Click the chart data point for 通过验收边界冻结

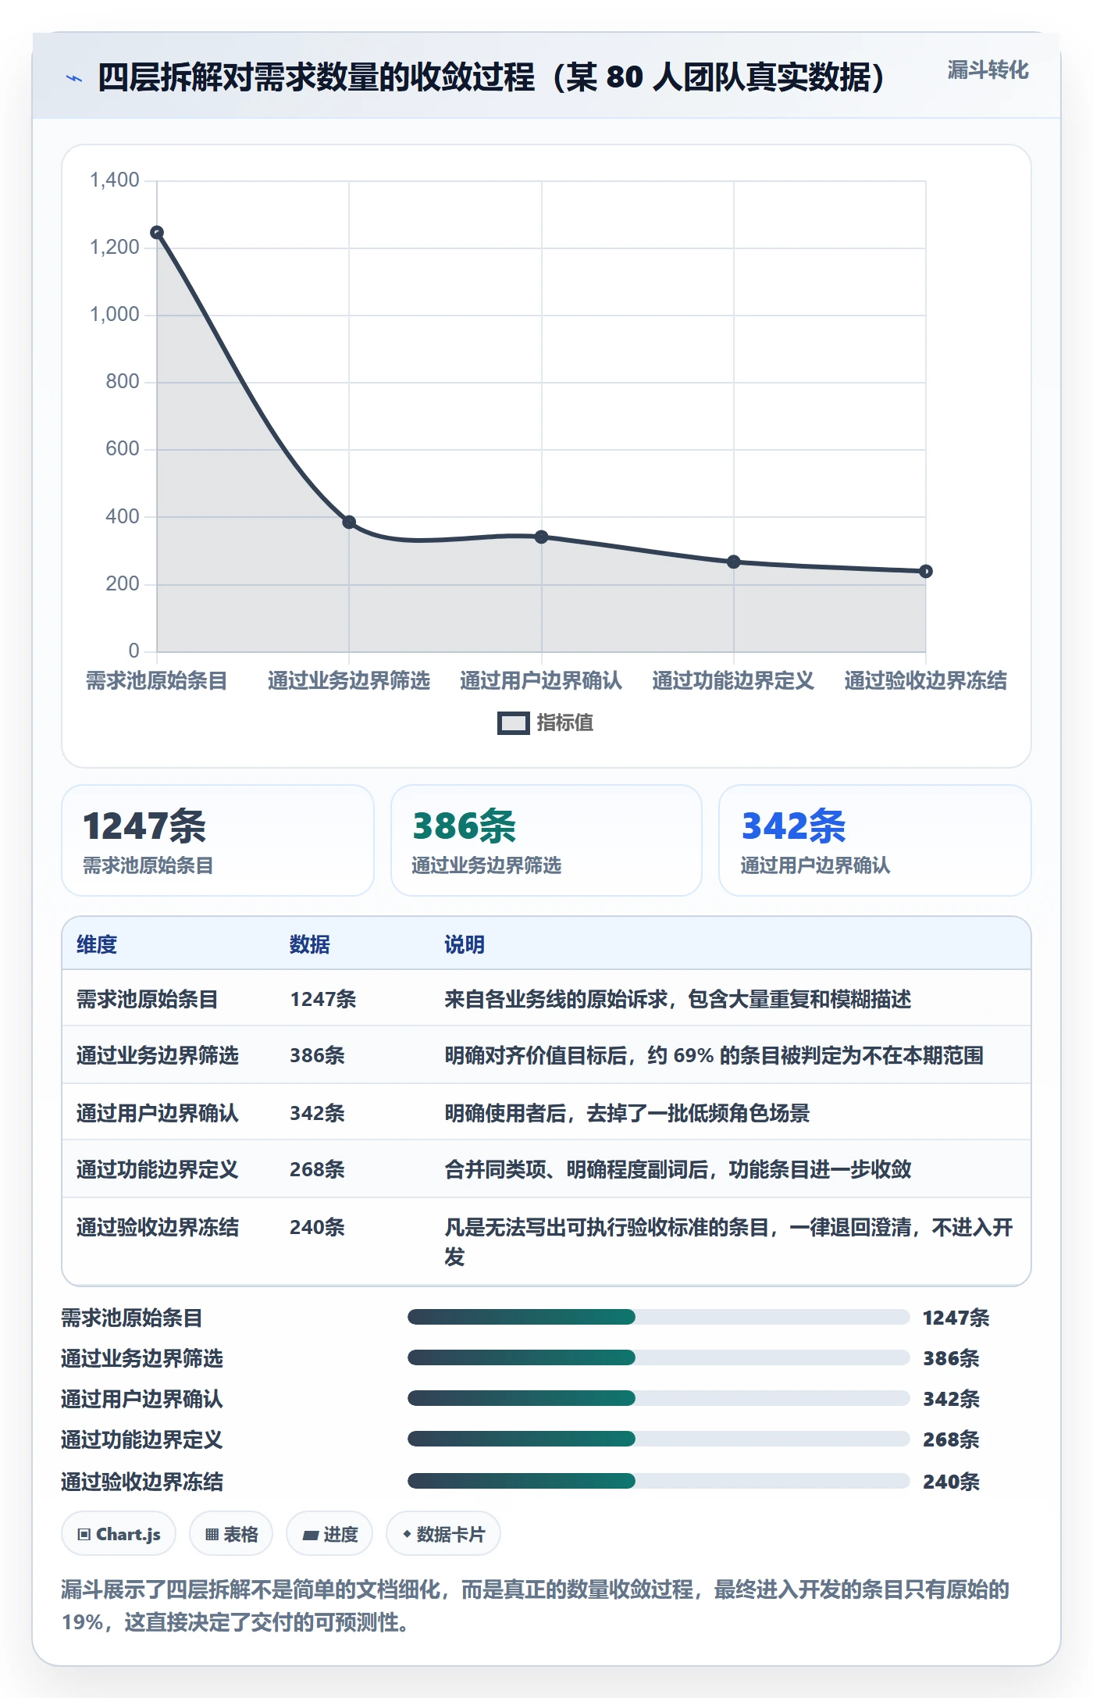coord(926,571)
